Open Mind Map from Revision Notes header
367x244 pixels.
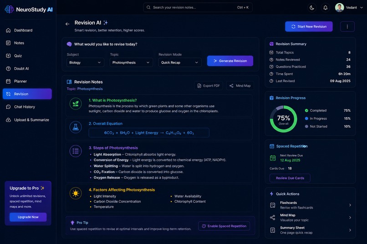tap(240, 86)
